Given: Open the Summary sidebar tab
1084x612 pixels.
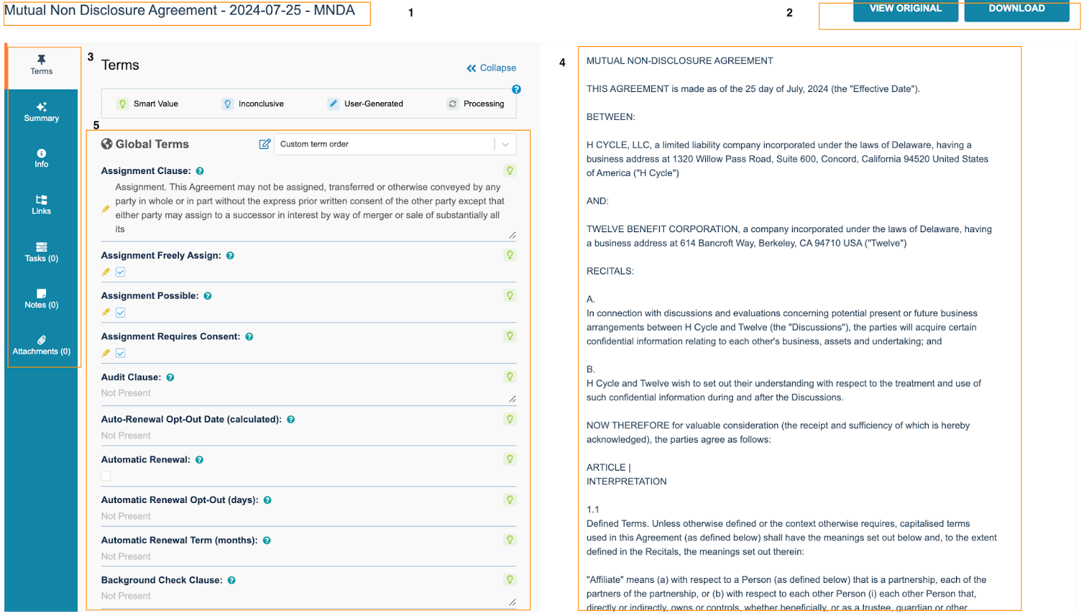Looking at the screenshot, I should (41, 112).
